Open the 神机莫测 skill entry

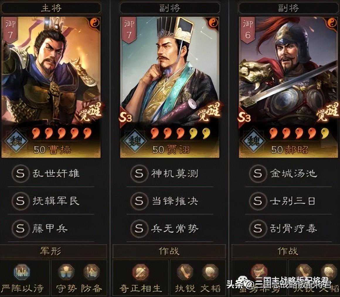pos(170,173)
